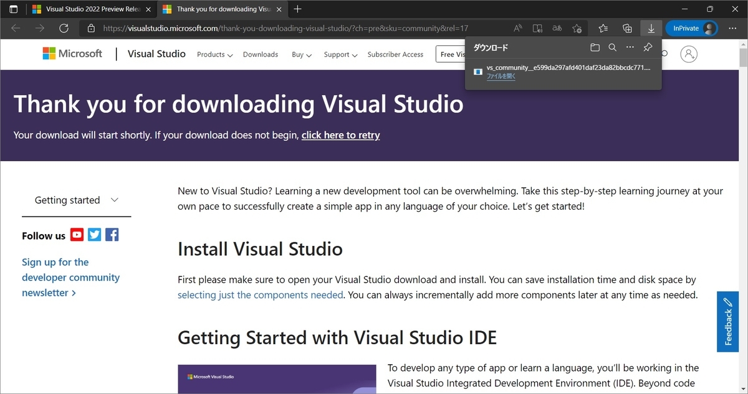Click the browser back arrow

pyautogui.click(x=16, y=29)
